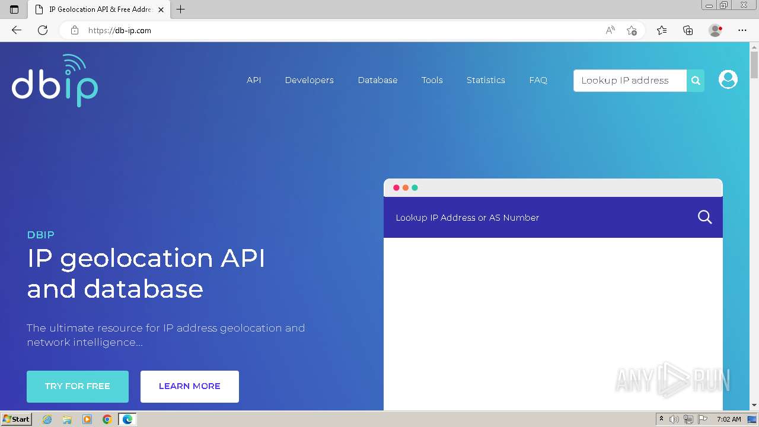This screenshot has width=759, height=427.
Task: Click the dbip logo
Action: coord(55,81)
